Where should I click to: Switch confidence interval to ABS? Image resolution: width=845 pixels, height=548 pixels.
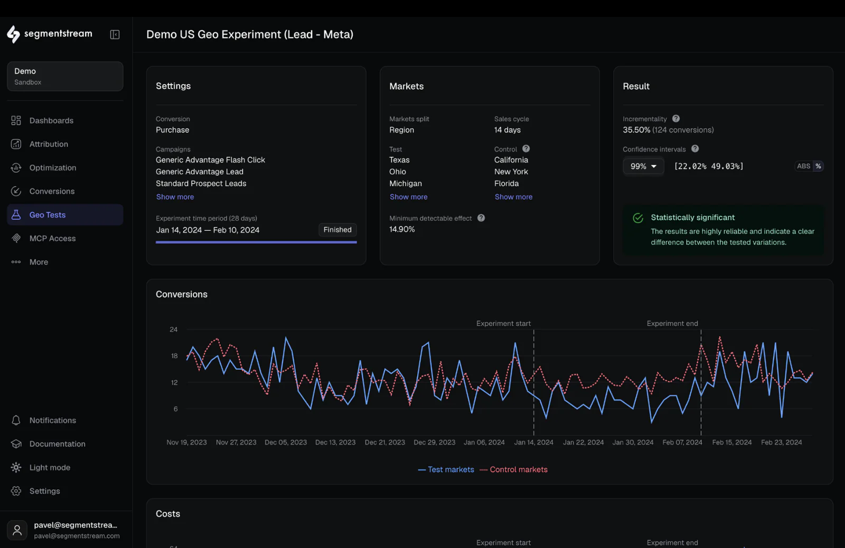804,166
